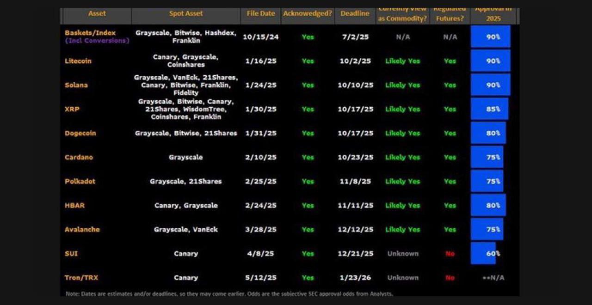
Task: Click the deadline 12/21/25
Action: tap(355, 253)
